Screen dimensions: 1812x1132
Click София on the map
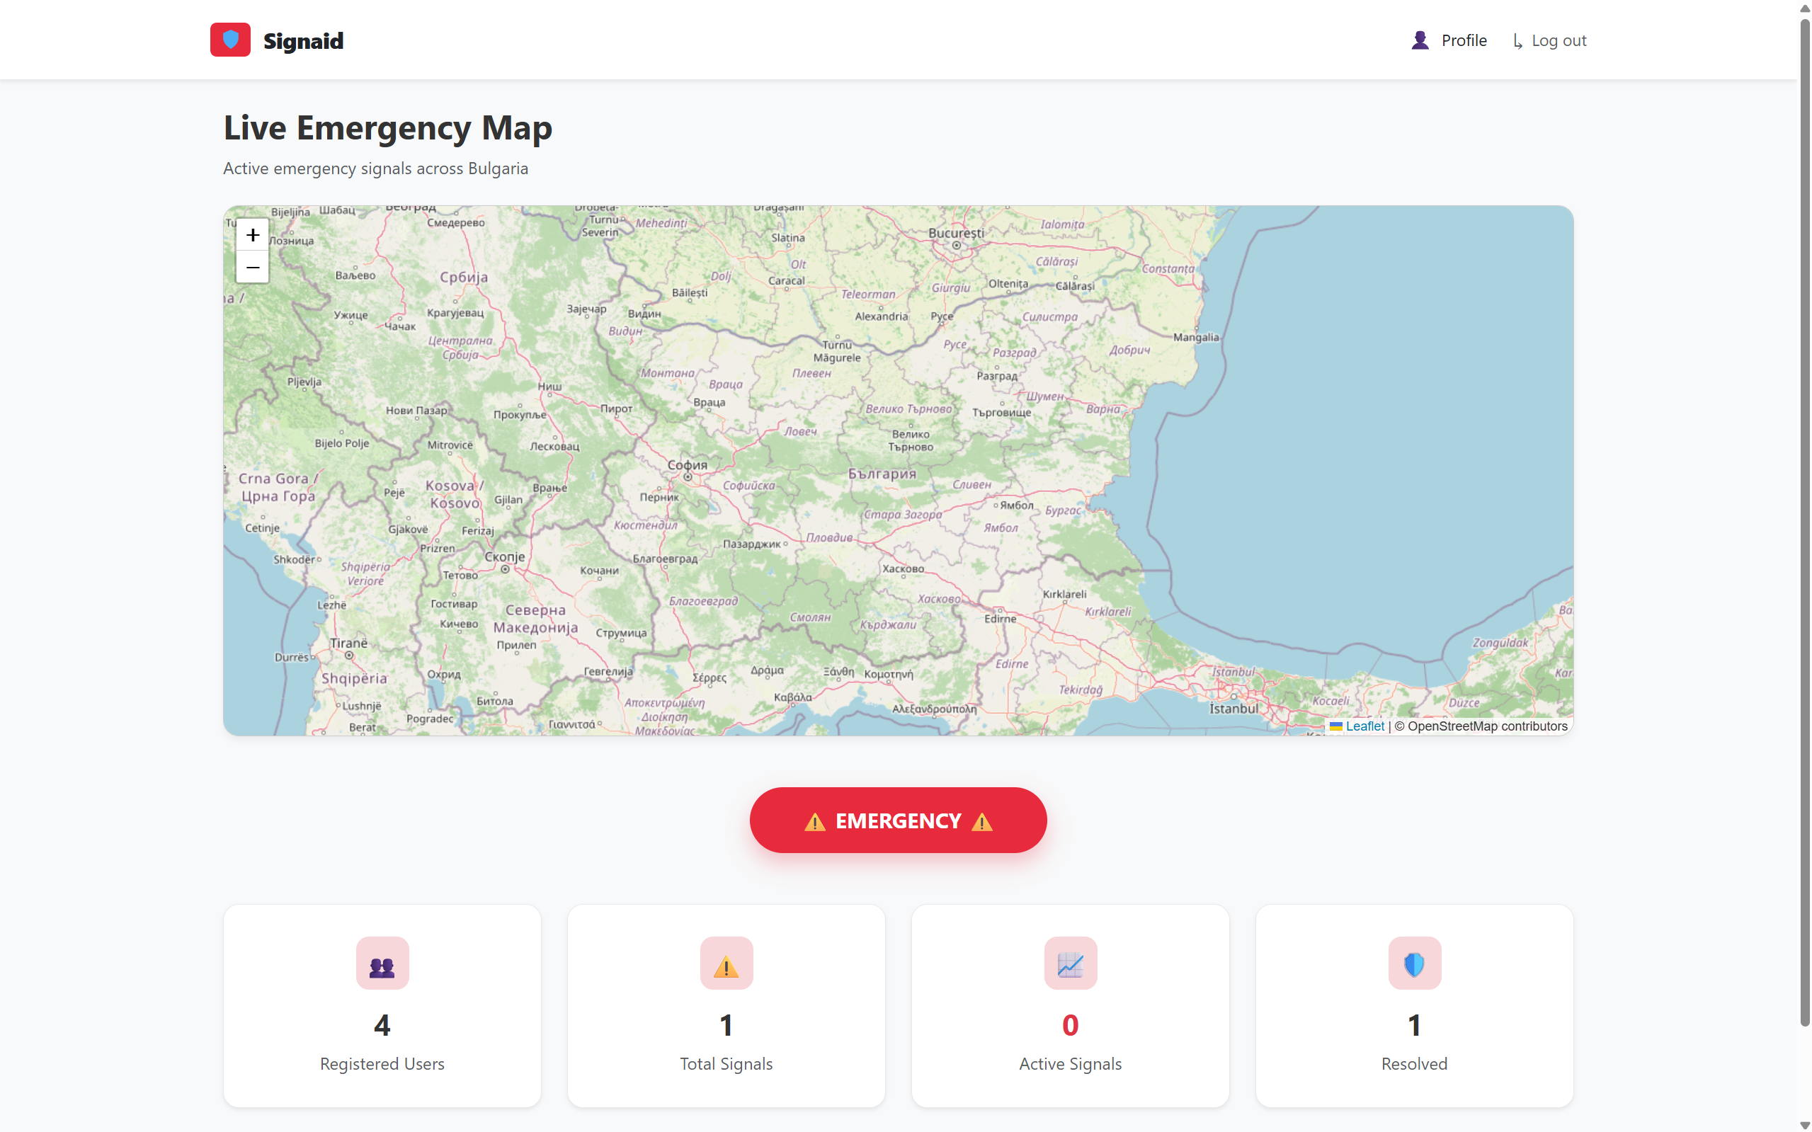(687, 465)
